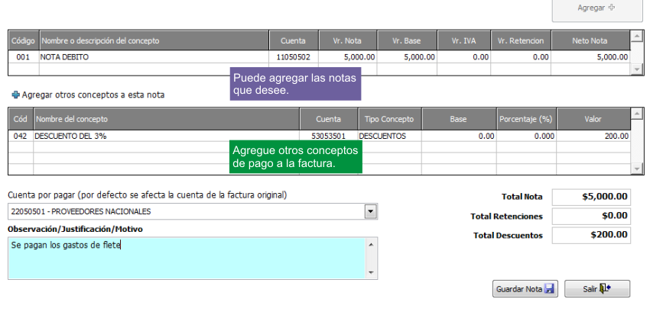
Task: Click the Total Retenciones value field
Action: coord(591,216)
